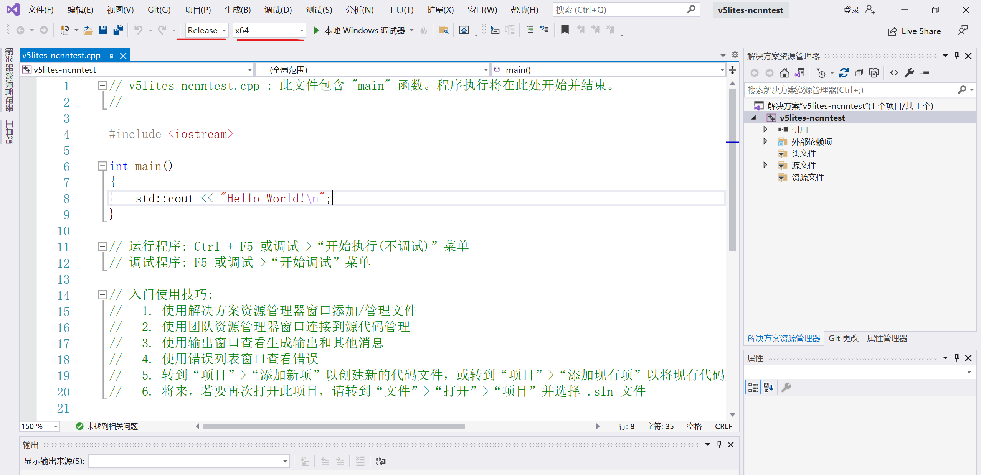Open the Release configuration dropdown
The width and height of the screenshot is (981, 475).
point(206,30)
